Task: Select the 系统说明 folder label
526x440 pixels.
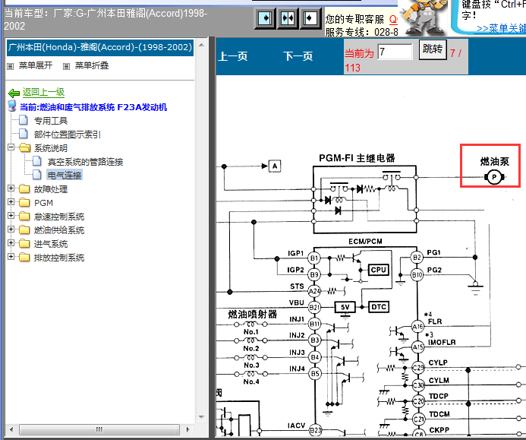Action: 51,148
